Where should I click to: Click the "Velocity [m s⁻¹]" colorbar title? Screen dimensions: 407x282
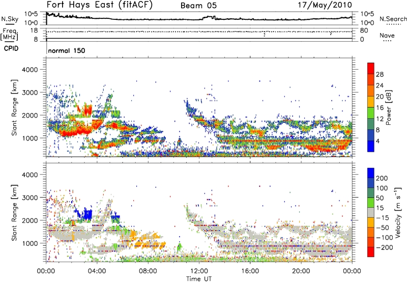398,212
